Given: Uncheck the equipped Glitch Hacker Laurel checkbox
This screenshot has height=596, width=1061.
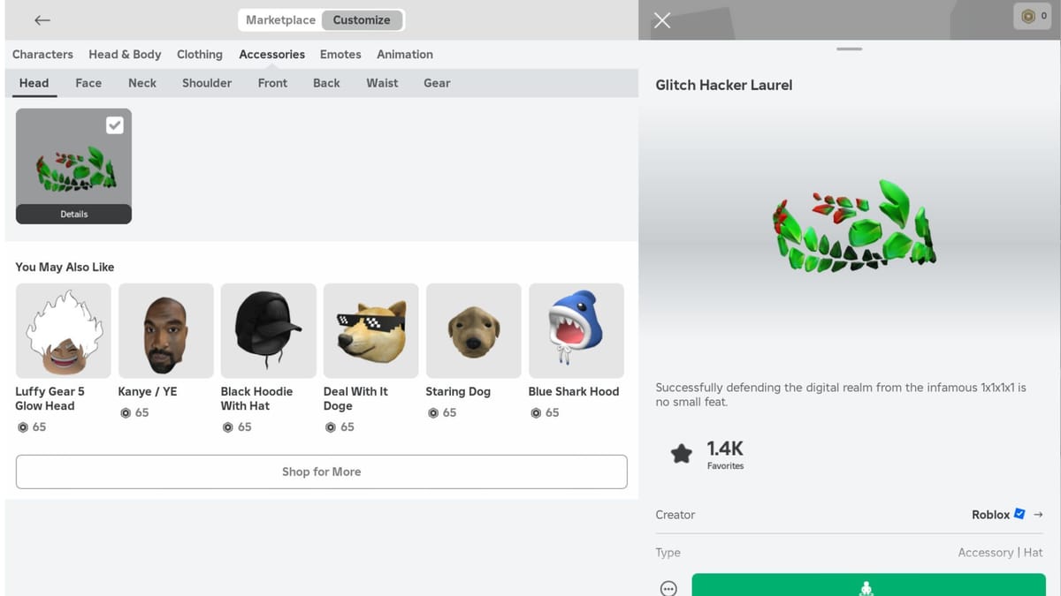Looking at the screenshot, I should [x=115, y=124].
